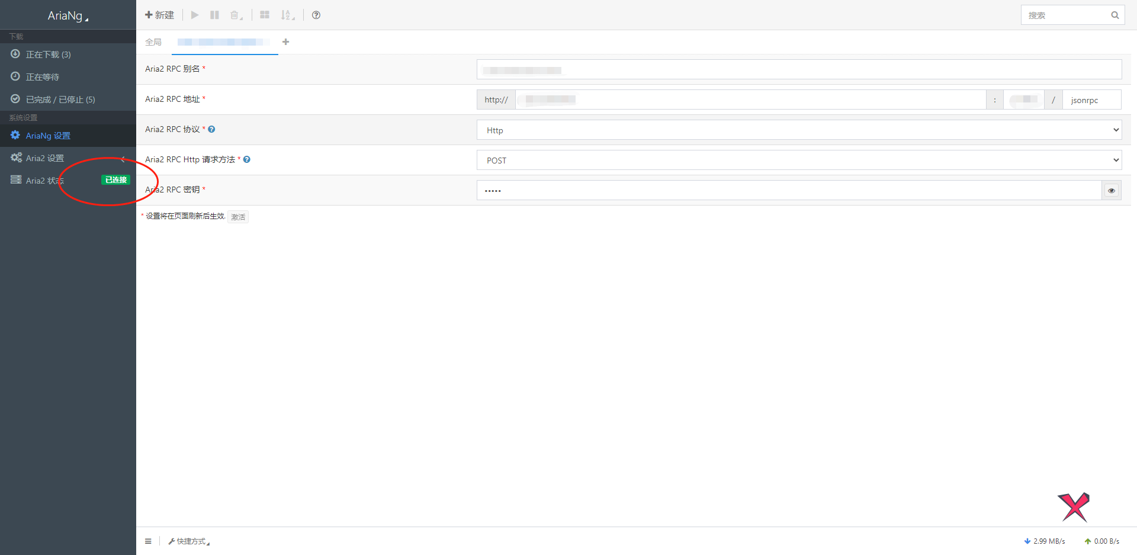Click the RPC address host field
Image resolution: width=1137 pixels, height=555 pixels.
click(x=750, y=100)
